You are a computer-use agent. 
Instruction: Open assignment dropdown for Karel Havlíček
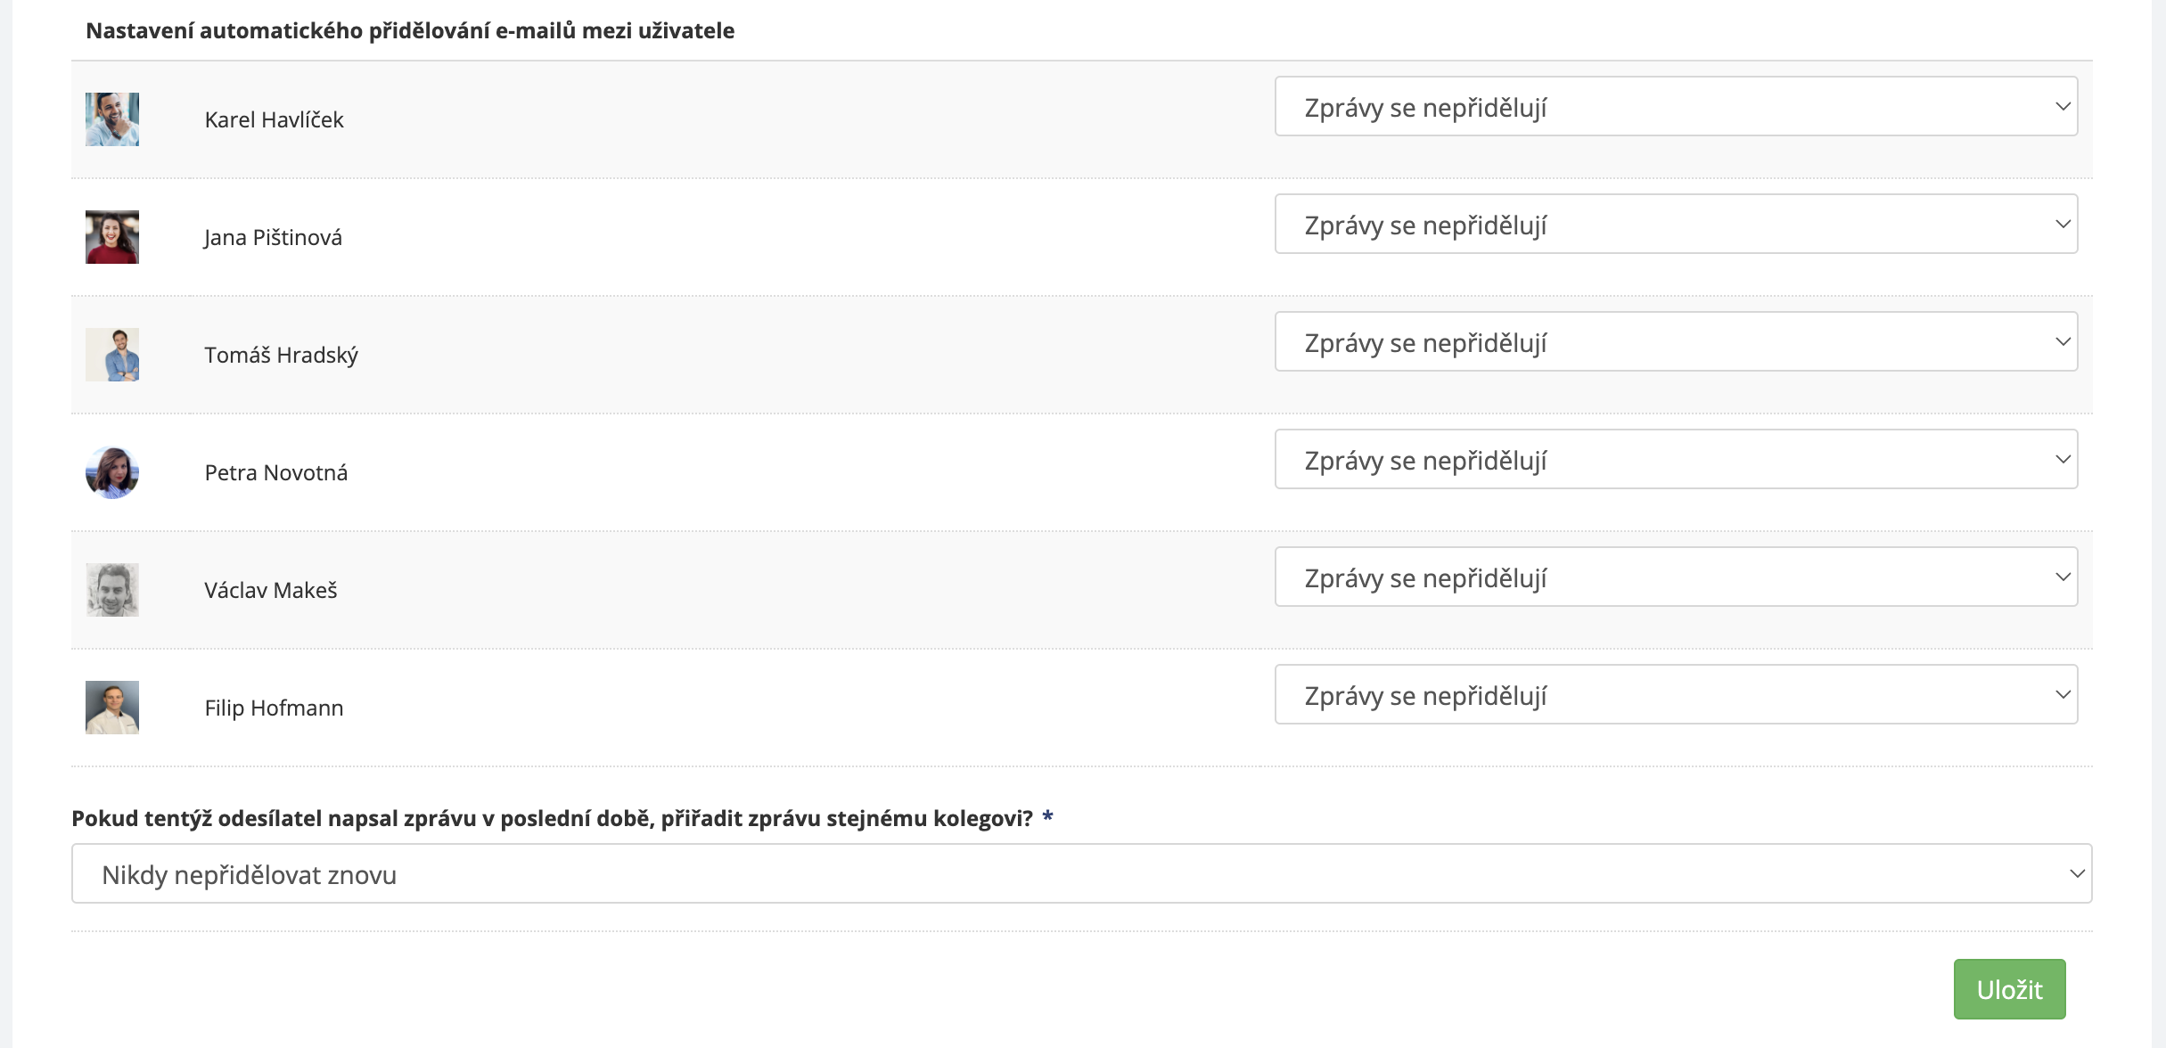[x=1676, y=107]
